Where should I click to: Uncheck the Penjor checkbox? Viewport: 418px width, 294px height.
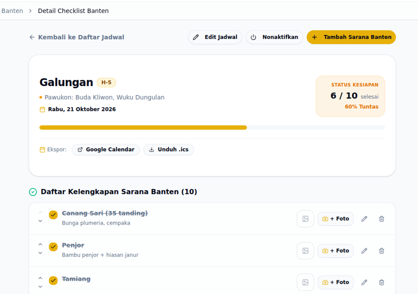pos(53,247)
